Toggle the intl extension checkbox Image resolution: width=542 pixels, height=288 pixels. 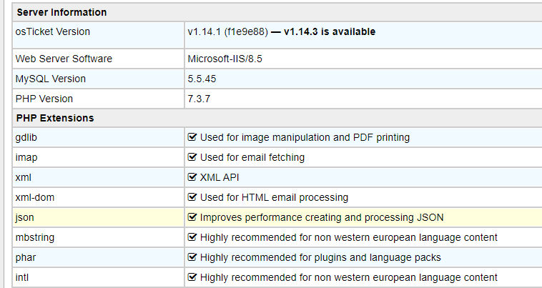click(192, 277)
